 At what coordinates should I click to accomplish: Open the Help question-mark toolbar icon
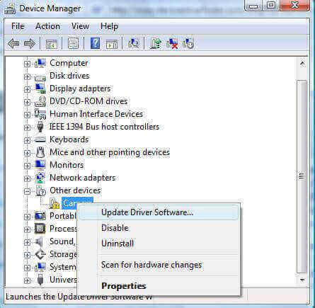tap(95, 43)
